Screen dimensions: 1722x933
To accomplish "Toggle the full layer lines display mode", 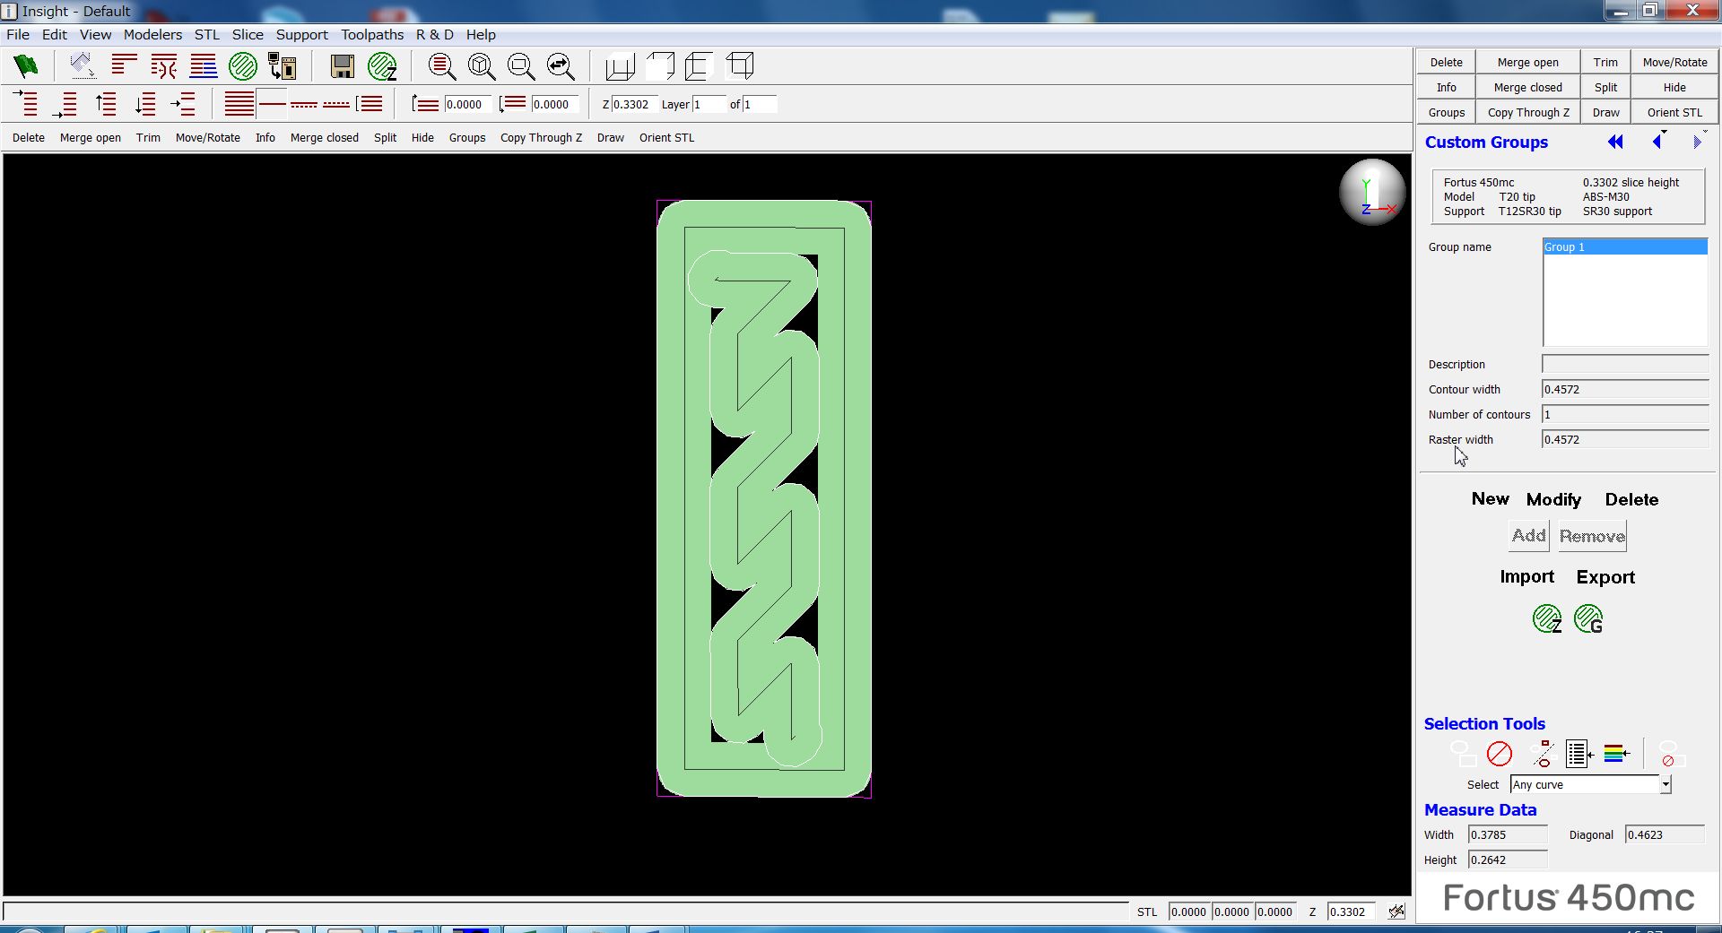I will click(239, 104).
